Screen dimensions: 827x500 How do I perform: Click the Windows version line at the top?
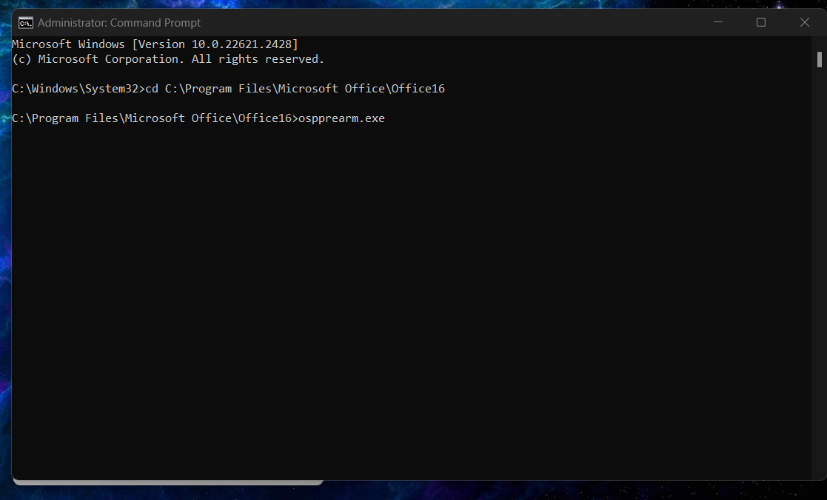(x=155, y=44)
